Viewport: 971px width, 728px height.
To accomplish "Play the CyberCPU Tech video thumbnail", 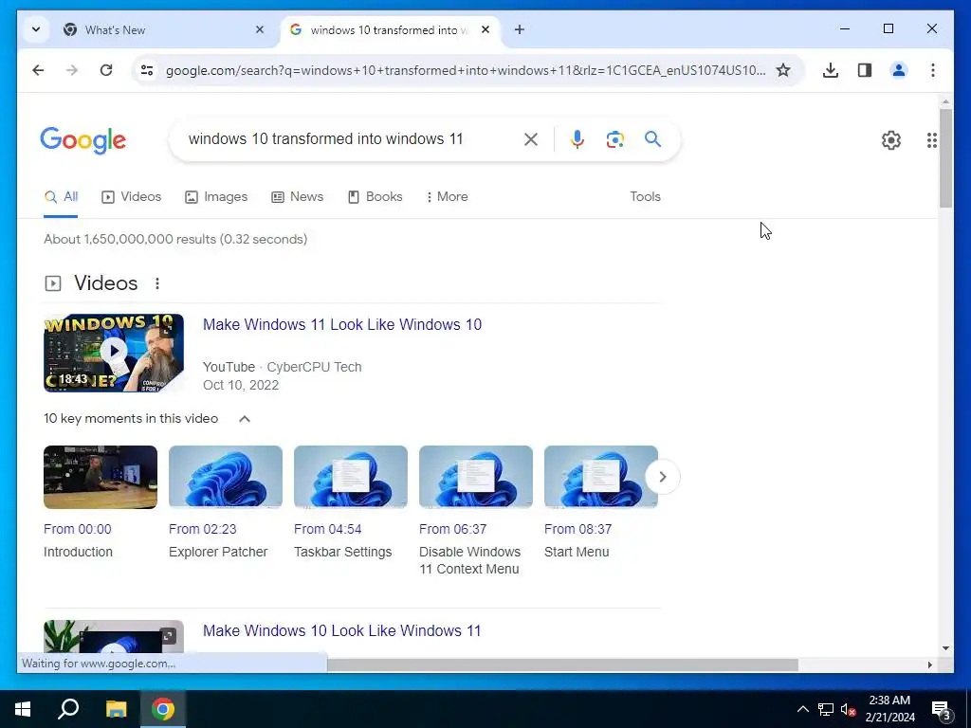I will [x=114, y=353].
